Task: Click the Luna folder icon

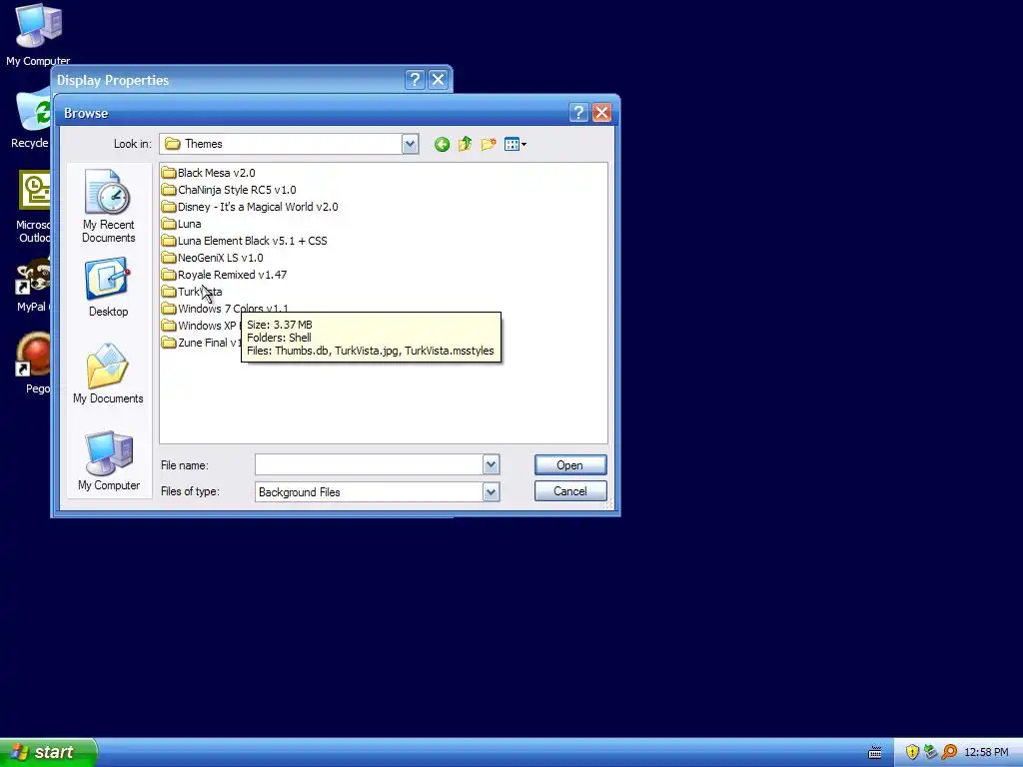Action: (x=169, y=224)
